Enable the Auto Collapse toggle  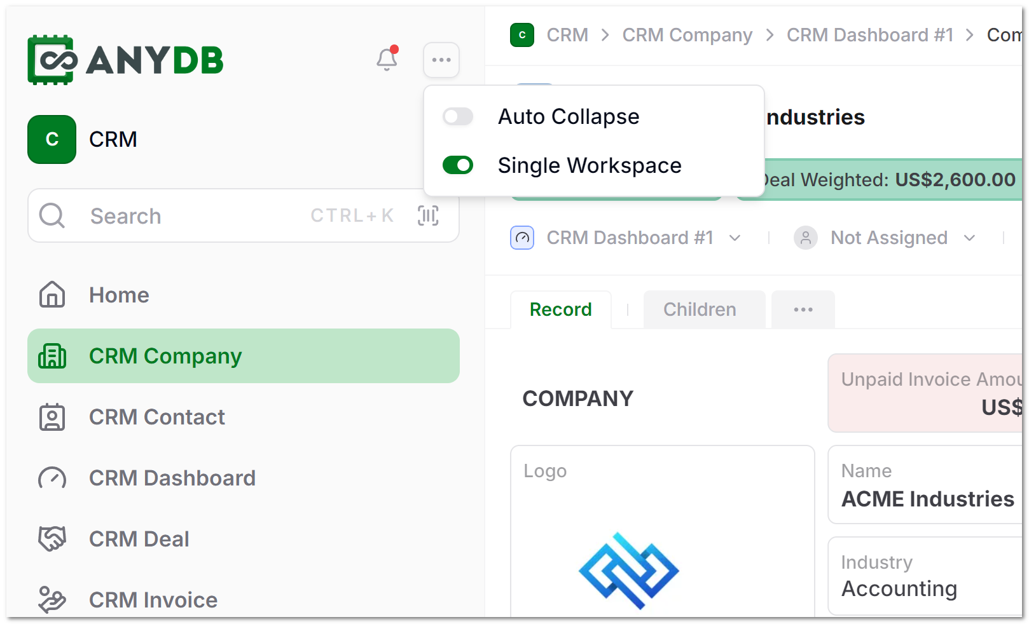pos(458,116)
